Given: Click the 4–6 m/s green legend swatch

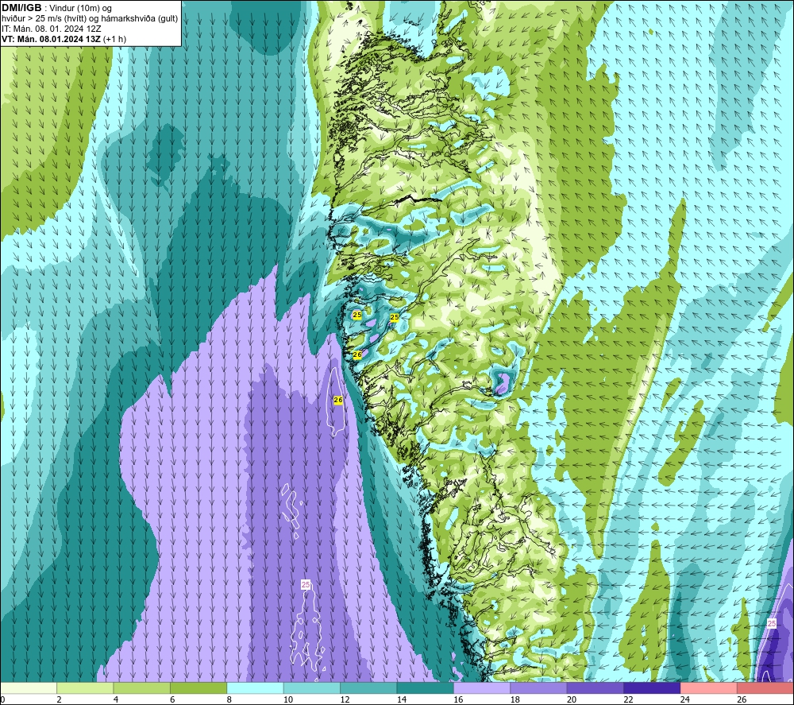Looking at the screenshot, I should point(142,688).
